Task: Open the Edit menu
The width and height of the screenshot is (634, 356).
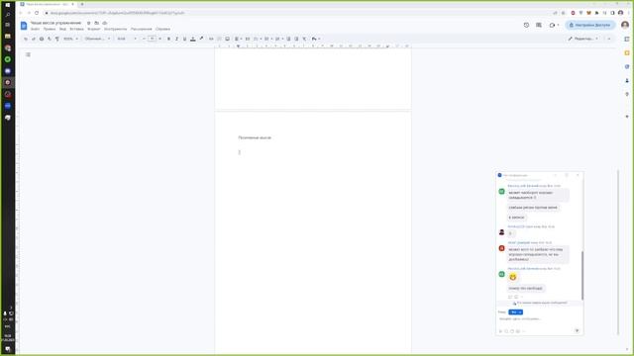Action: 50,29
